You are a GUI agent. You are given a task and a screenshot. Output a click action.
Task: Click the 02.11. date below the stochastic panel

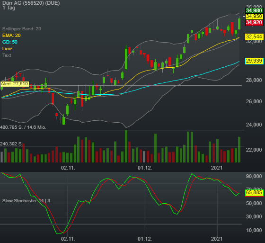point(68,239)
